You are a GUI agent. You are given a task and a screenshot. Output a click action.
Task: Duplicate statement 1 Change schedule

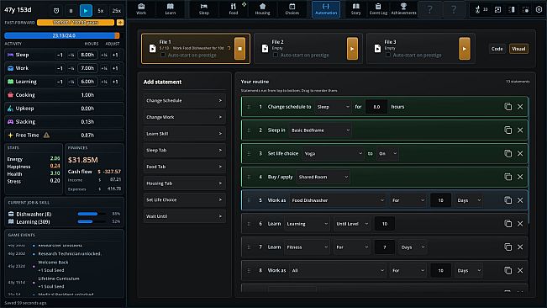pyautogui.click(x=508, y=107)
